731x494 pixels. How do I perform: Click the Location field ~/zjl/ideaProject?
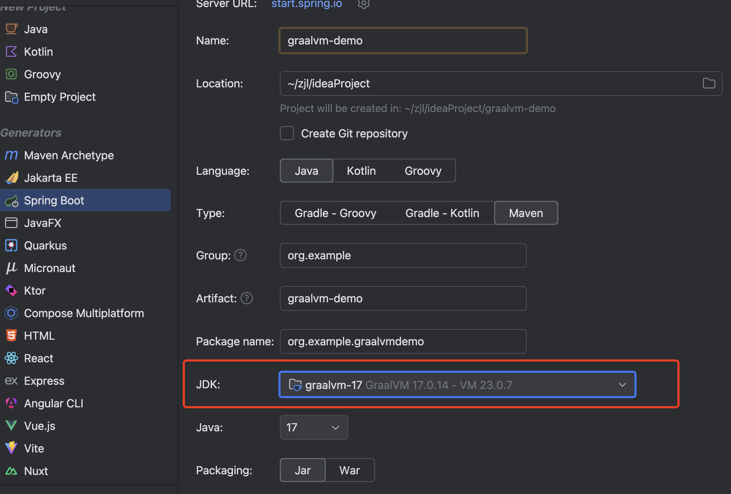point(501,84)
